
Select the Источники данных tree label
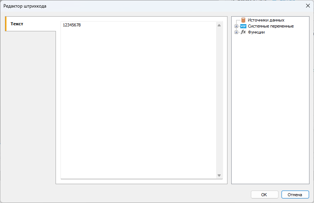266,20
